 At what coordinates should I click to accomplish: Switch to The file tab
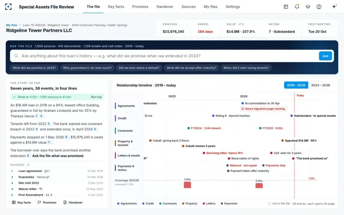tap(93, 7)
